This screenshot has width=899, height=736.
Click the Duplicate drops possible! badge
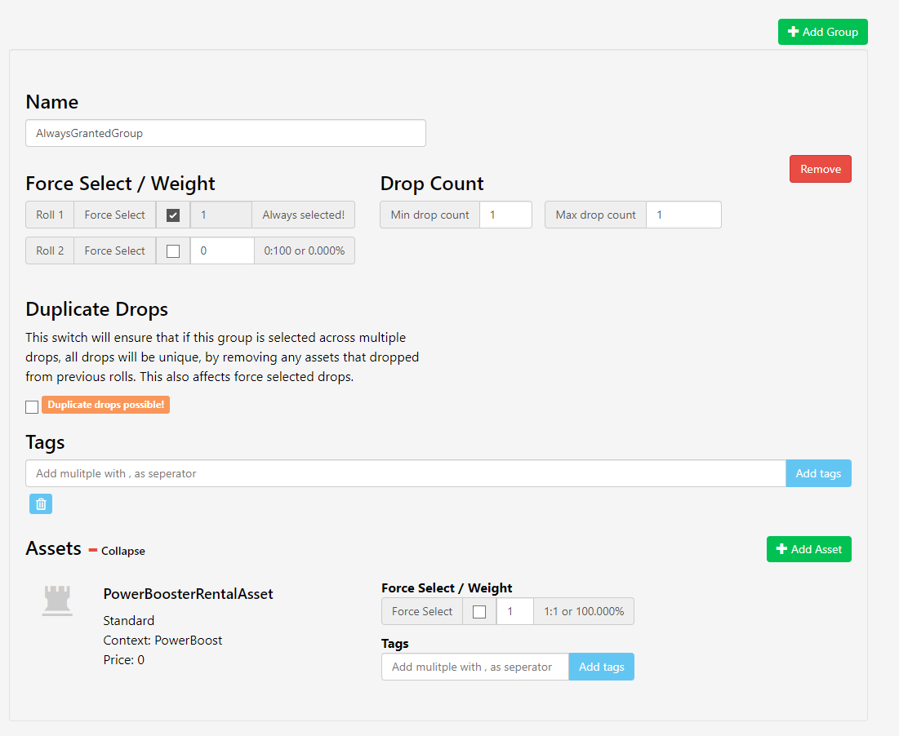pyautogui.click(x=105, y=405)
